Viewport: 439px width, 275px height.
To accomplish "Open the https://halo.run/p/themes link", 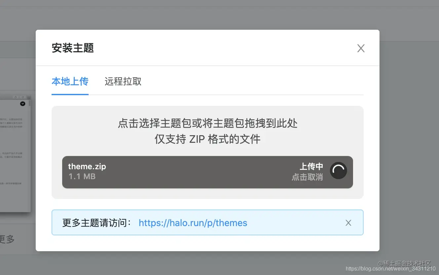I will pyautogui.click(x=193, y=223).
